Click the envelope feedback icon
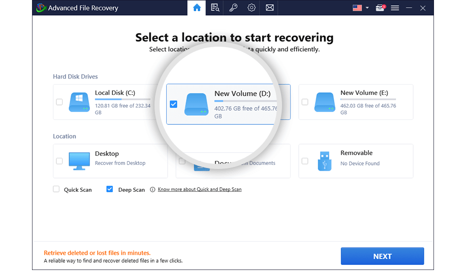Screen dimensions: 466x271 270,8
